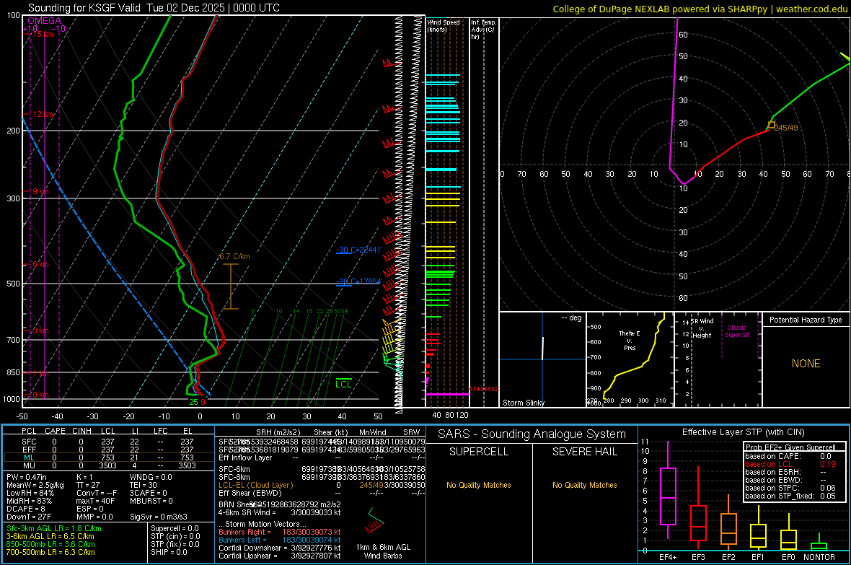Click the 245/49 hodograph storm motion label

point(786,128)
